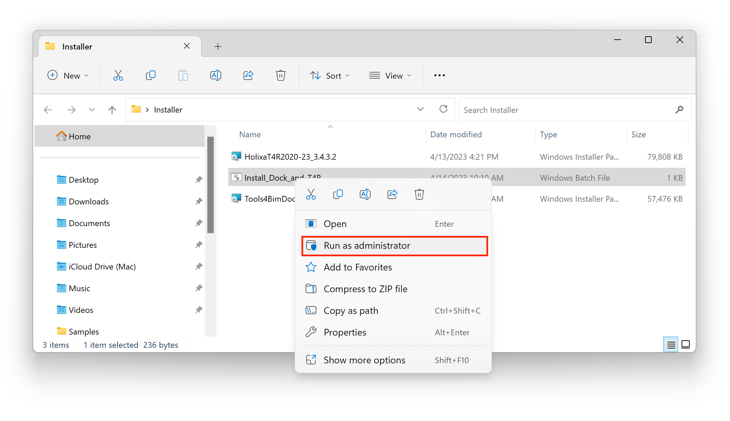Expand the View dropdown menu

tap(390, 76)
